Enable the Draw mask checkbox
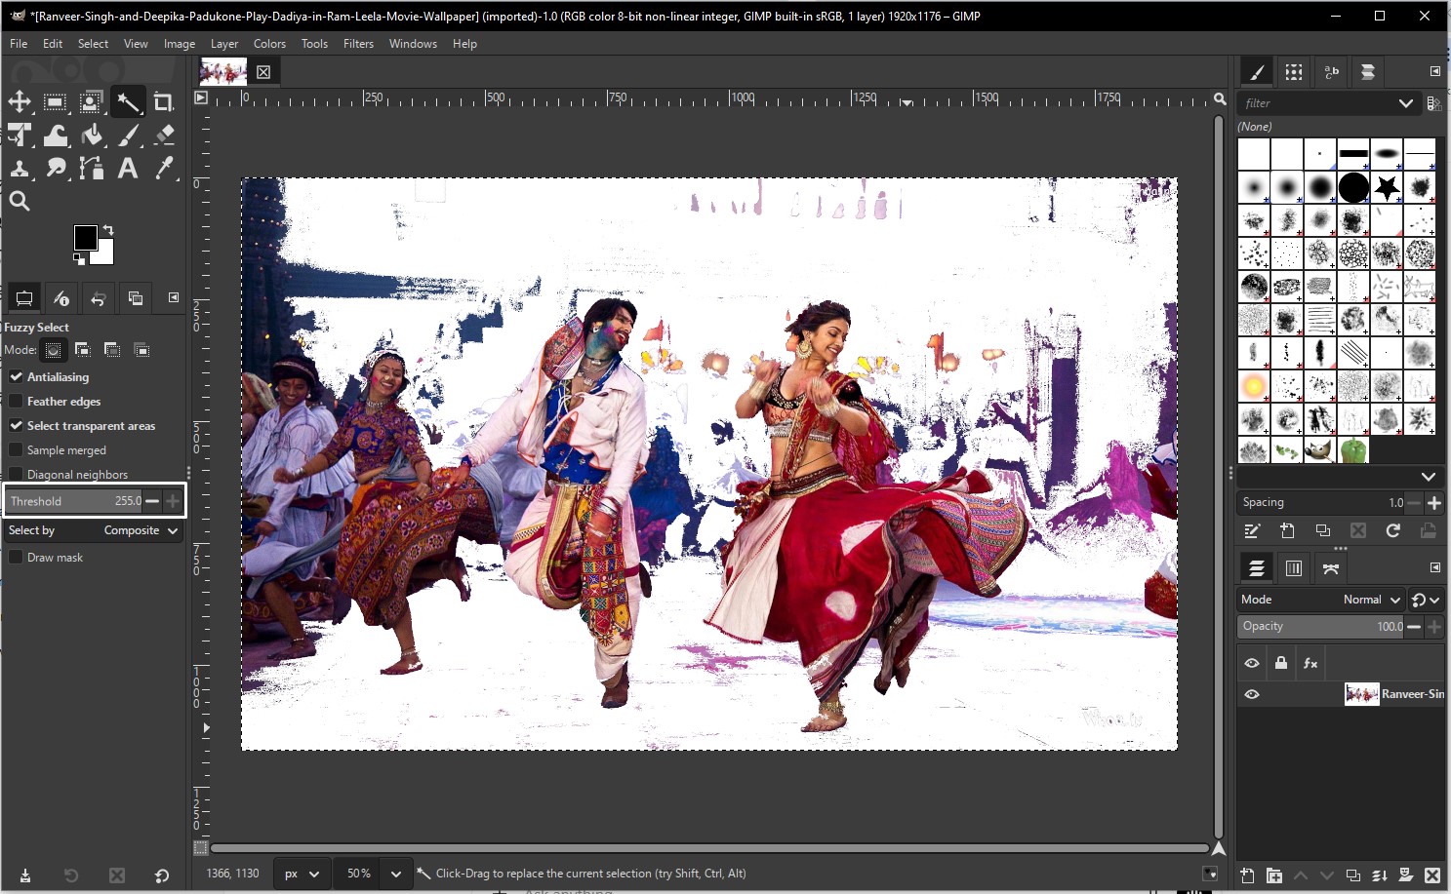The width and height of the screenshot is (1451, 894). [x=17, y=557]
